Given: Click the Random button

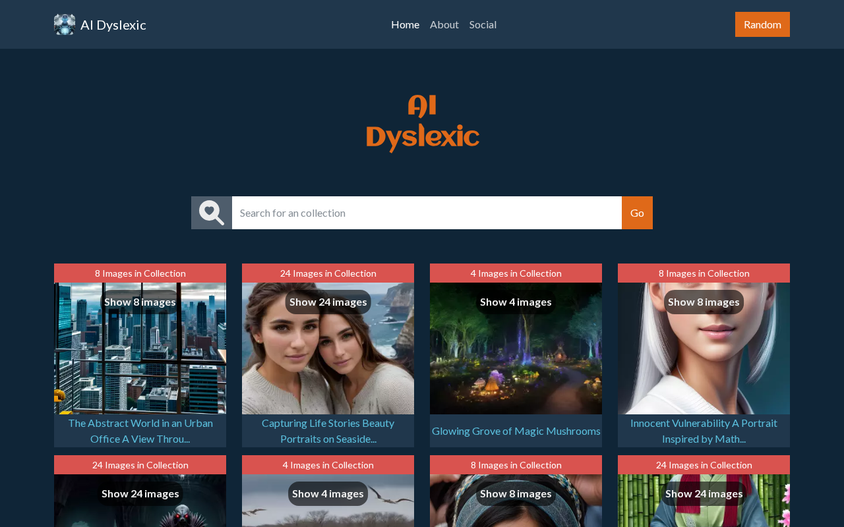Looking at the screenshot, I should pyautogui.click(x=762, y=24).
